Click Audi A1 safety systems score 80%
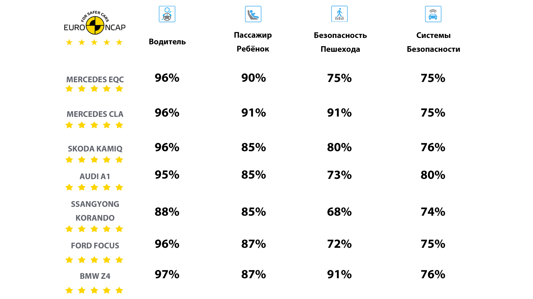533x299 pixels. point(433,175)
